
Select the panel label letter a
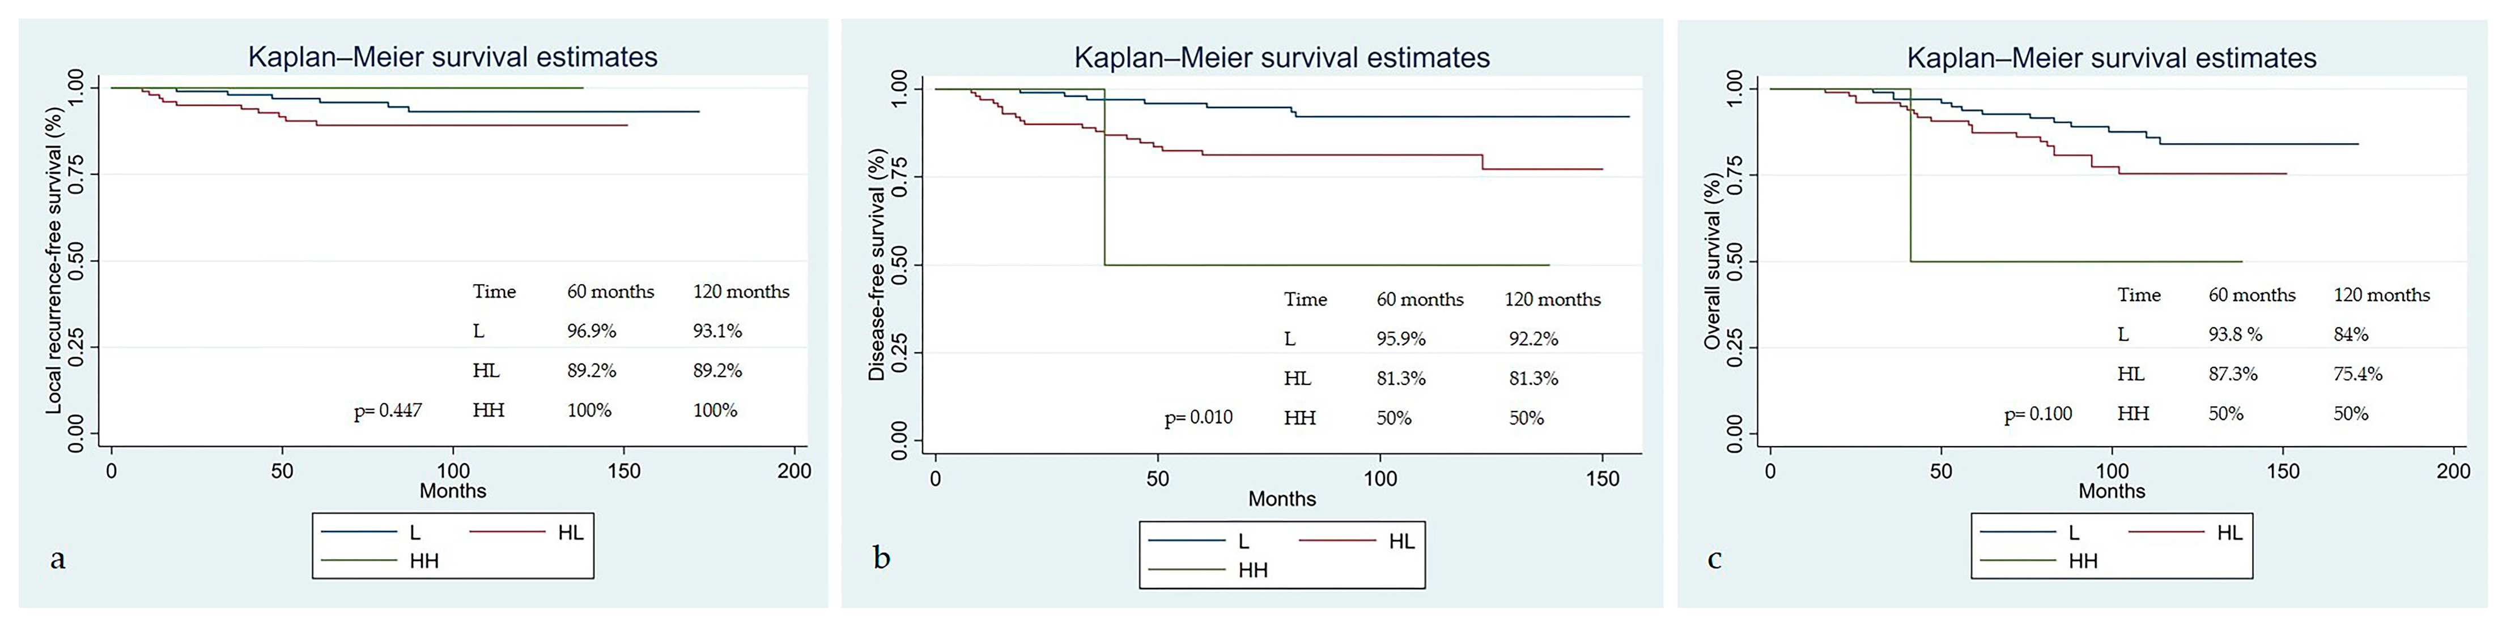coord(58,559)
